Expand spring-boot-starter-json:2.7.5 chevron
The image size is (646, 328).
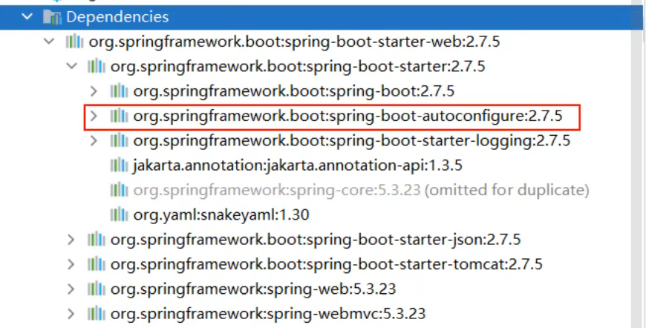[71, 240]
